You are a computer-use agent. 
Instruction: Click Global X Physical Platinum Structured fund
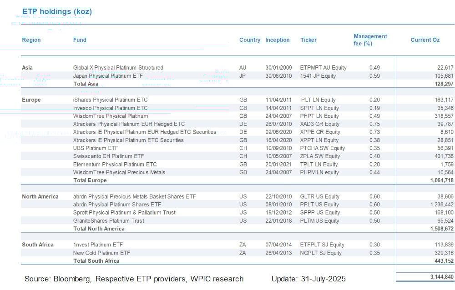118,68
